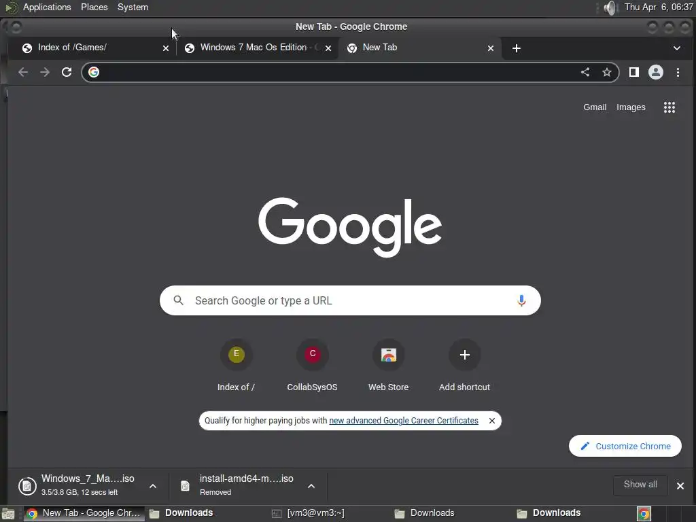The height and width of the screenshot is (522, 696).
Task: Bookmark this tab with the star icon
Action: coord(607,72)
